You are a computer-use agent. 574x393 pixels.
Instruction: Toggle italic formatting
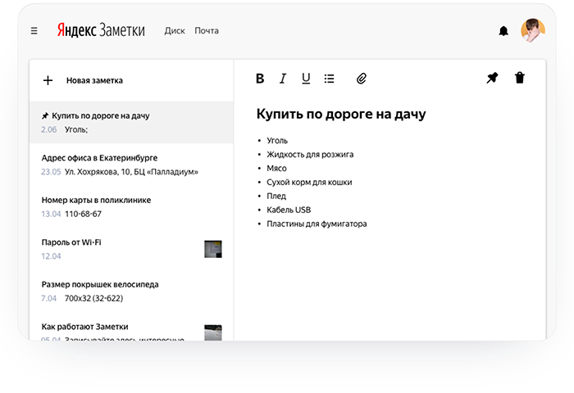tap(283, 79)
